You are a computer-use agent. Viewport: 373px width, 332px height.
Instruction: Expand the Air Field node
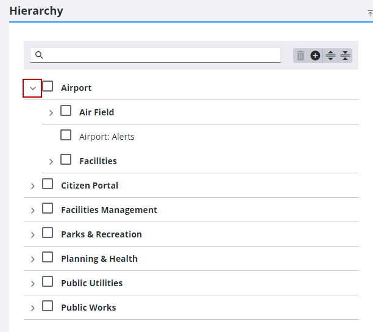point(51,113)
